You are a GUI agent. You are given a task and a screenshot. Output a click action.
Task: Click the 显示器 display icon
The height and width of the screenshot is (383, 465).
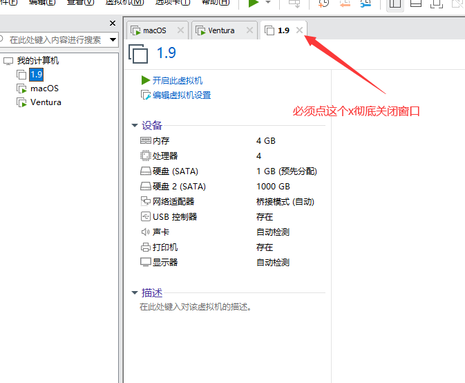click(146, 262)
